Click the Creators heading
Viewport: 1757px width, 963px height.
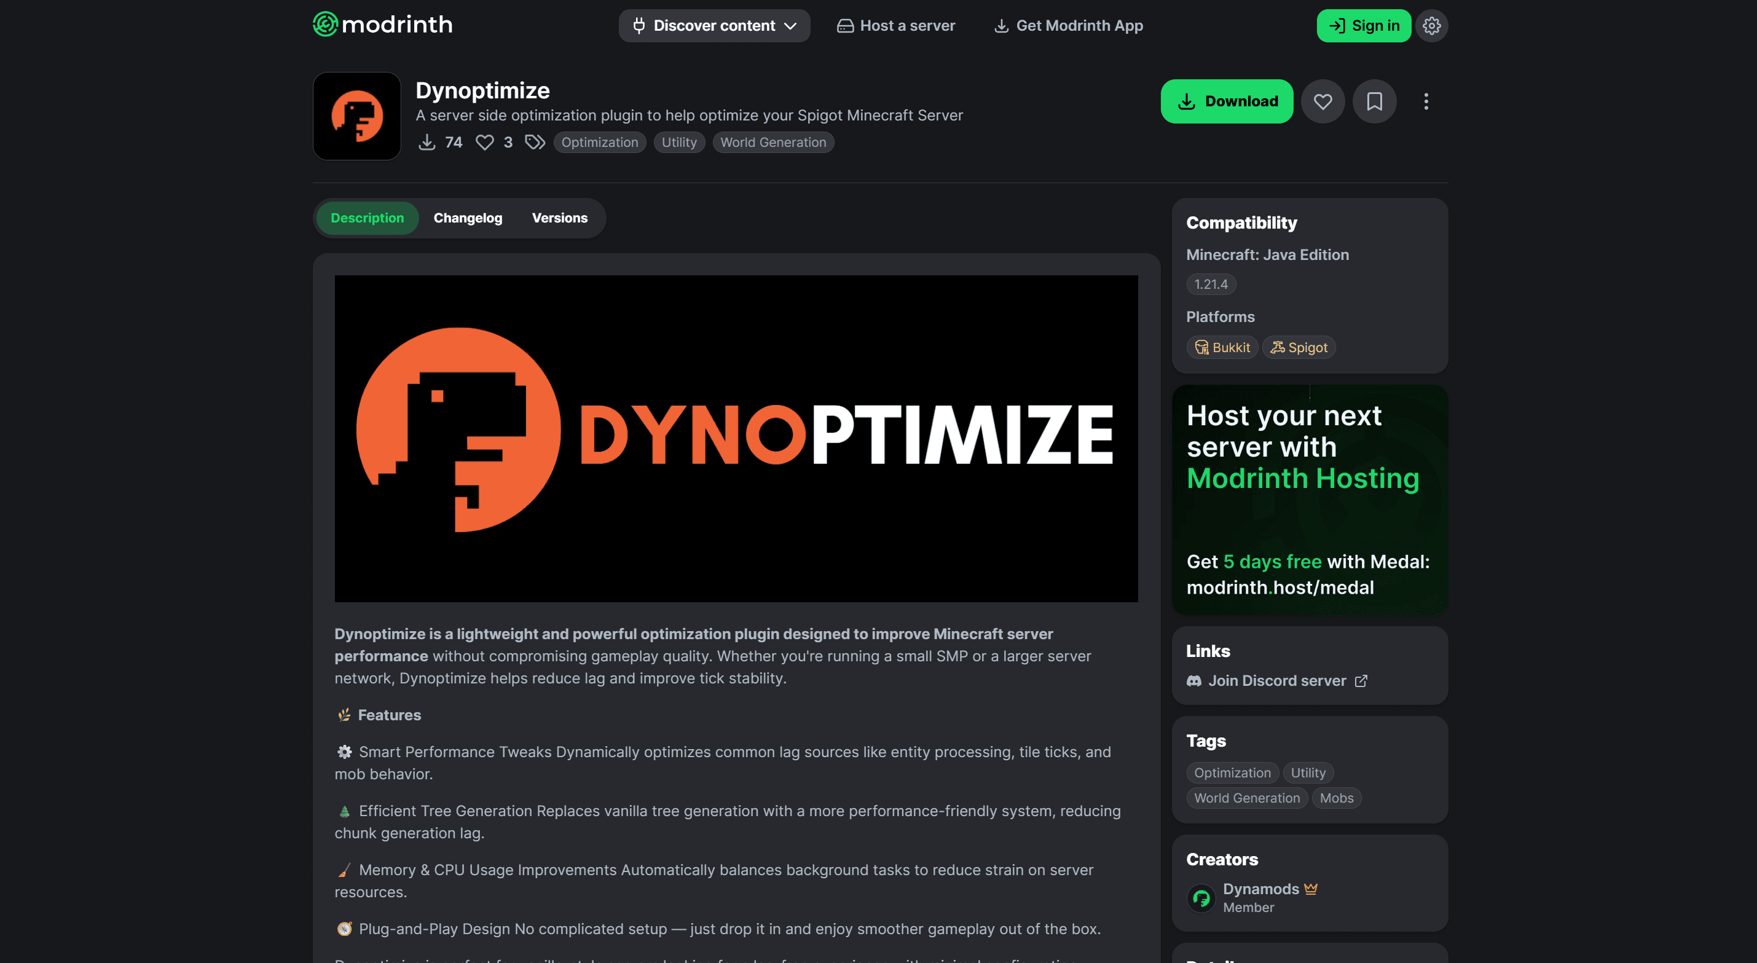pyautogui.click(x=1222, y=859)
